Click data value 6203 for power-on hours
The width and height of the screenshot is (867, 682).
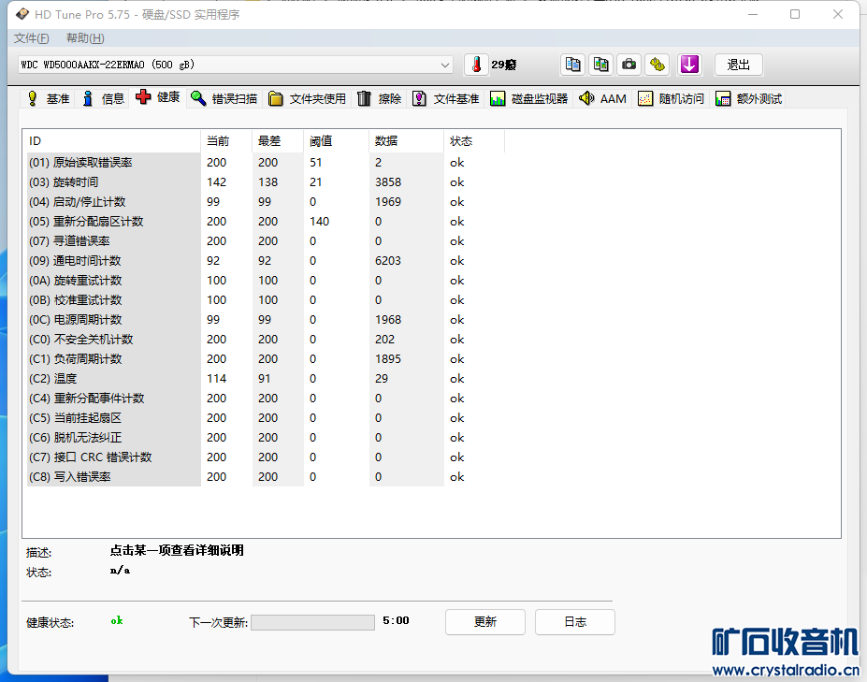tap(387, 260)
